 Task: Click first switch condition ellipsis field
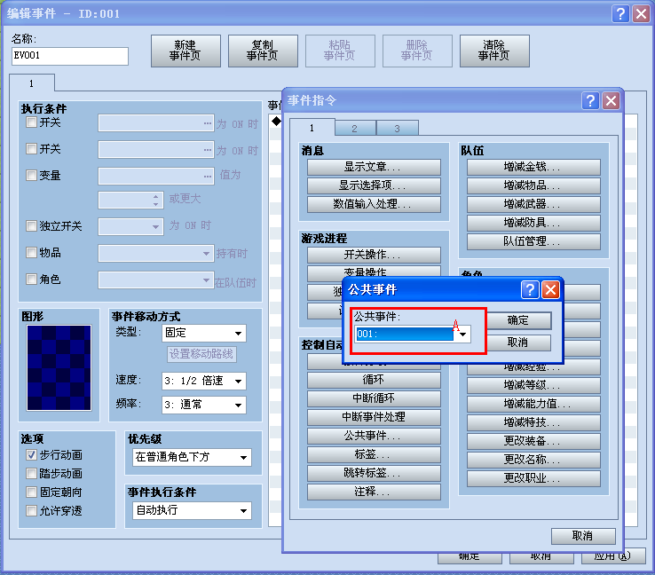coord(156,123)
